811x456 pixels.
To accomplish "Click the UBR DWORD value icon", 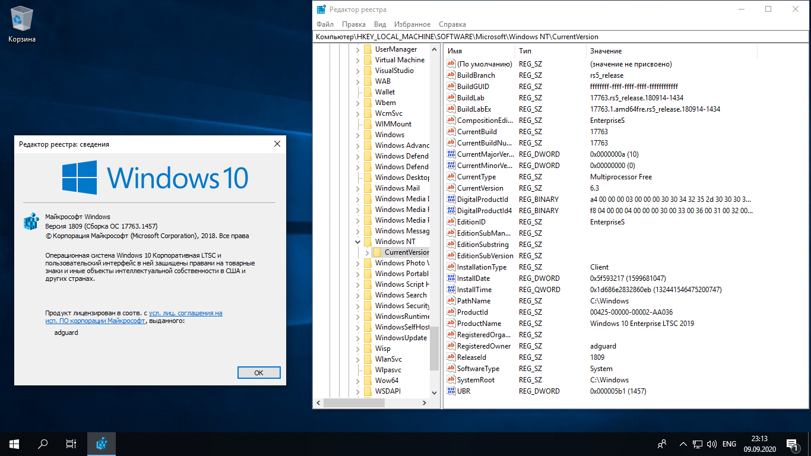I will pos(451,391).
